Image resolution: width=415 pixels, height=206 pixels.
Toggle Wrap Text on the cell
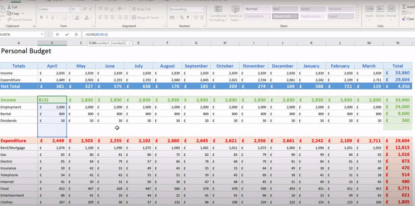click(x=142, y=9)
